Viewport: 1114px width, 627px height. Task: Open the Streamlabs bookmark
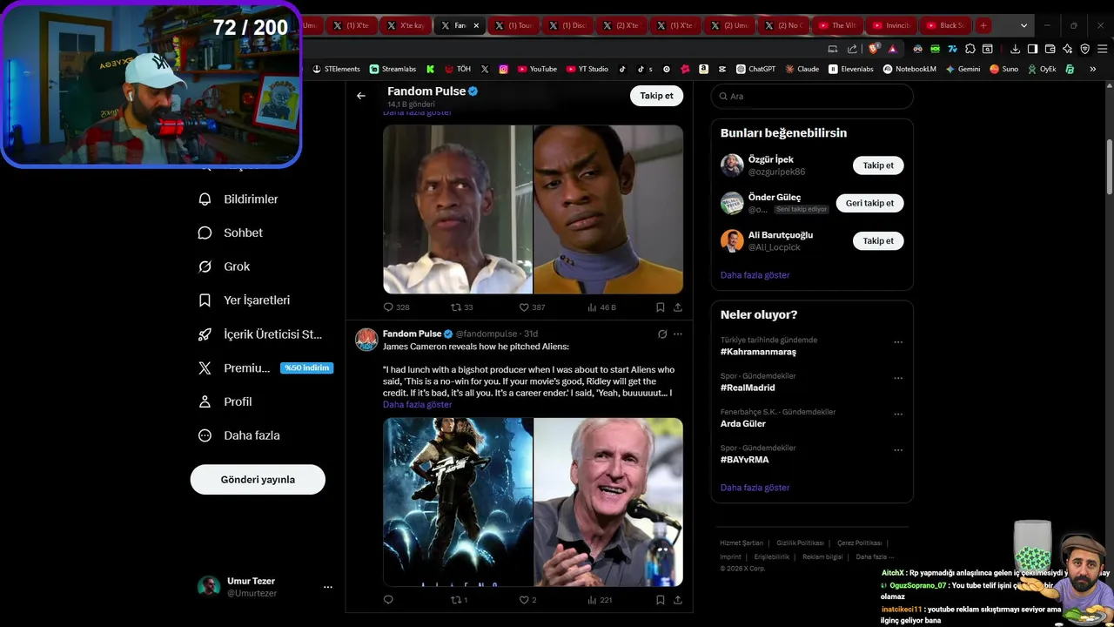pos(393,69)
